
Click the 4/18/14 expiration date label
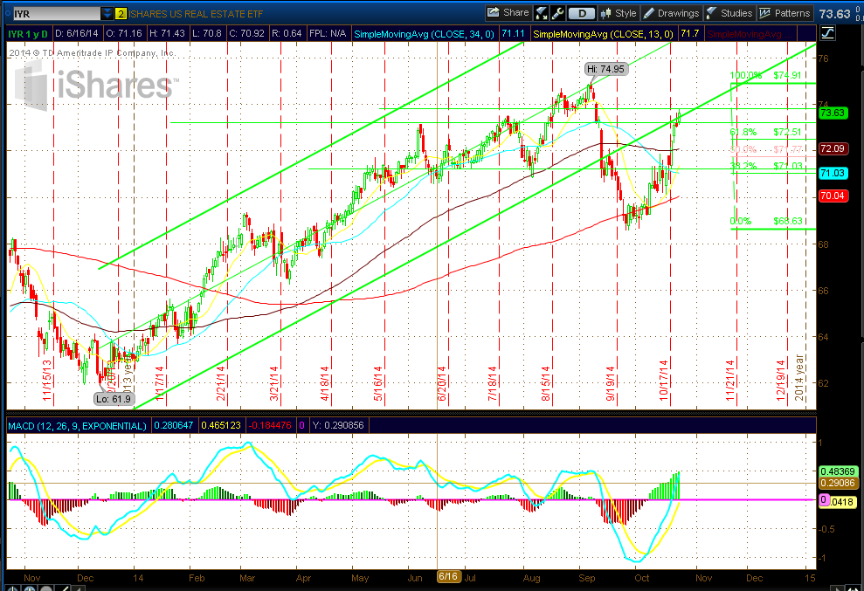[x=325, y=384]
